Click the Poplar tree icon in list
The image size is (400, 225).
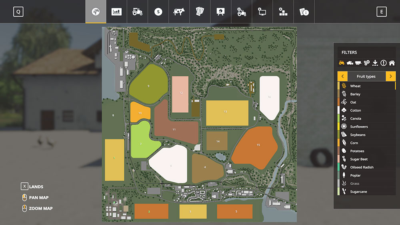pyautogui.click(x=344, y=175)
